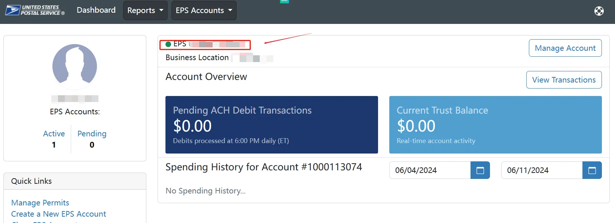The height and width of the screenshot is (223, 615).
Task: Open end date calendar picker
Action: click(x=592, y=170)
